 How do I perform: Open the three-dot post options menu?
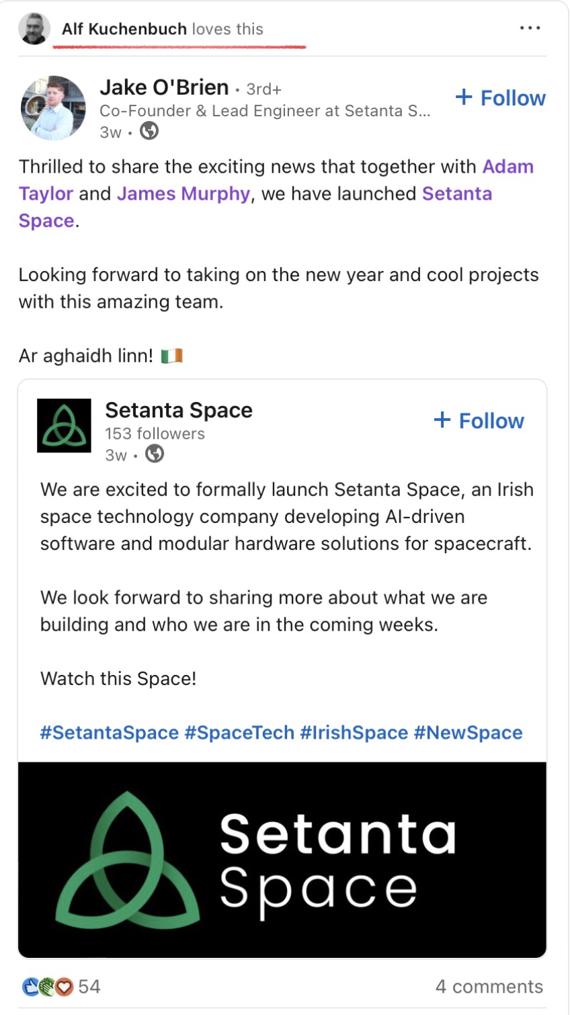point(530,28)
